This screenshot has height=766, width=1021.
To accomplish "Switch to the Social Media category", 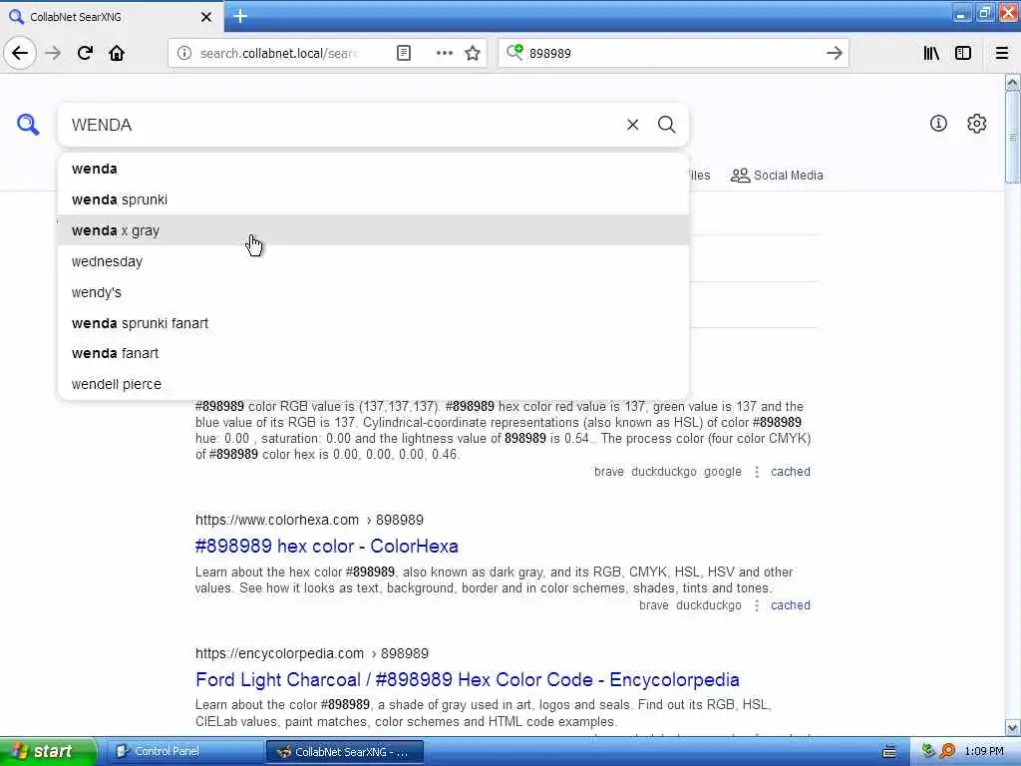I will (777, 176).
